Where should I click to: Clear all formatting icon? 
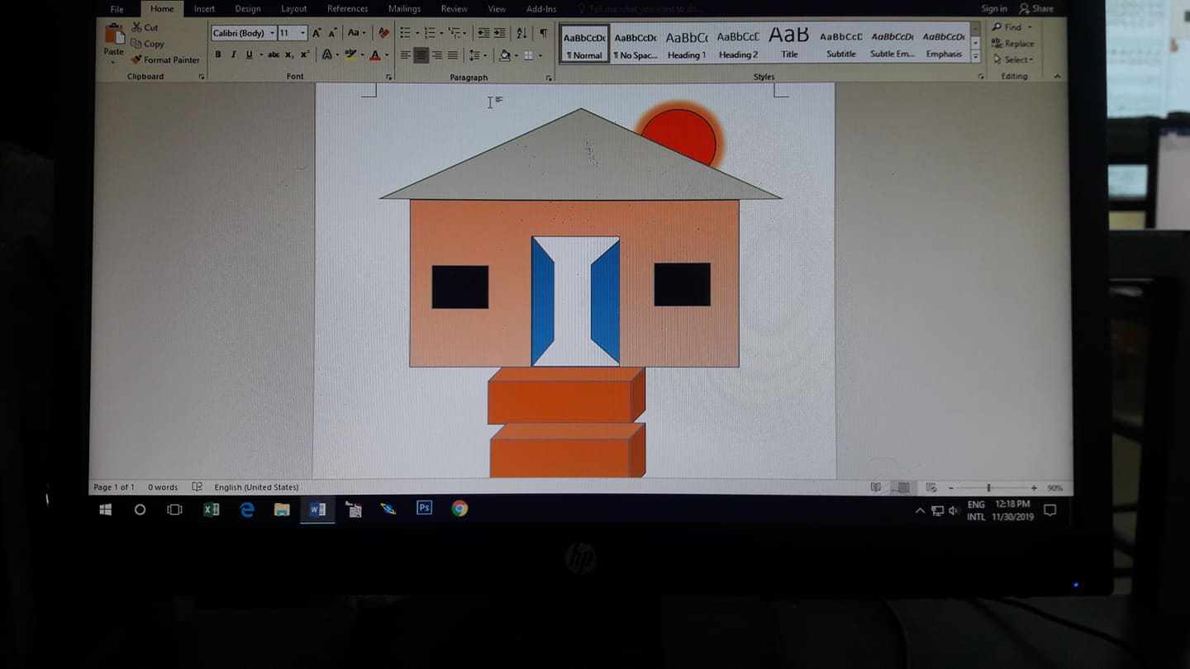click(383, 33)
